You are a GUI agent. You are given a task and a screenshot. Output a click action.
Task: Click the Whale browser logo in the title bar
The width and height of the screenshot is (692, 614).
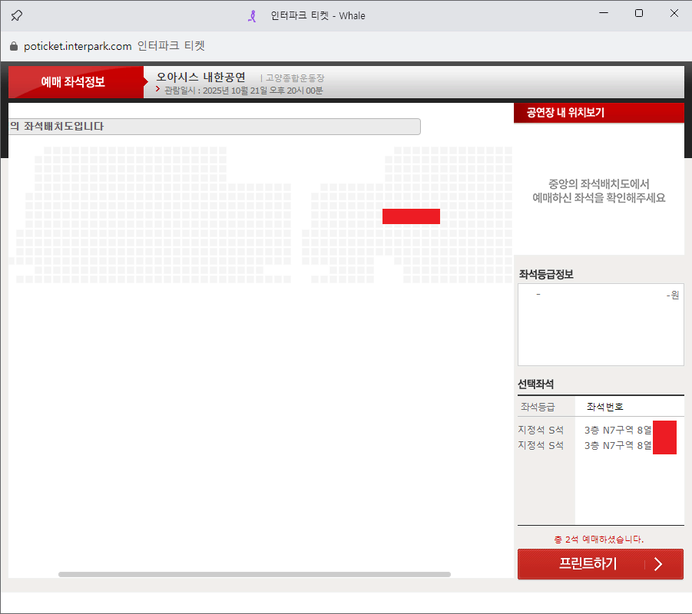coord(252,16)
